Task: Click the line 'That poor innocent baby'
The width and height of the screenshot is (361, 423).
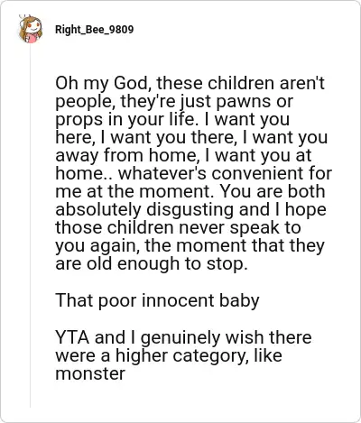Action: point(157,300)
